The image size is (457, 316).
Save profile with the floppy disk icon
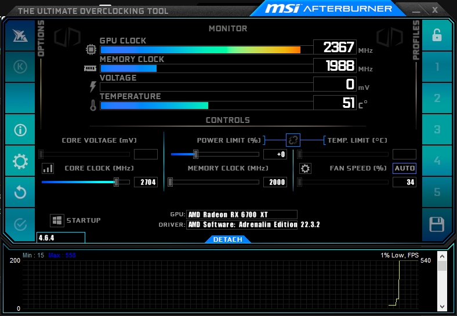click(437, 224)
